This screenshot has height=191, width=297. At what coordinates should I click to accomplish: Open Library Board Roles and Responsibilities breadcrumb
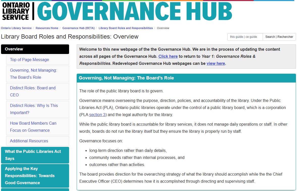click(126, 28)
